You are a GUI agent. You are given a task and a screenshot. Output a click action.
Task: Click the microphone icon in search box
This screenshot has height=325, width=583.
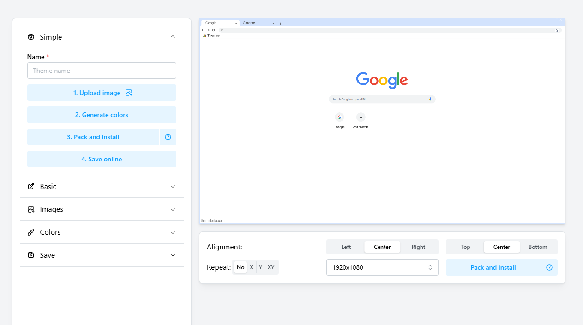[x=431, y=99]
